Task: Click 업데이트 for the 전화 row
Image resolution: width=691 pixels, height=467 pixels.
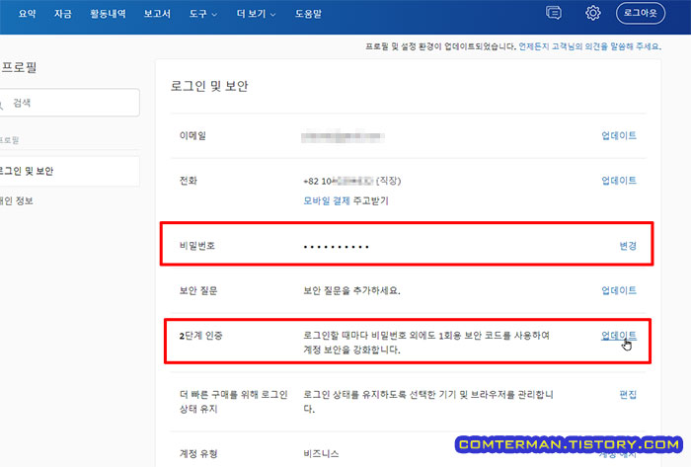Action: pos(619,181)
